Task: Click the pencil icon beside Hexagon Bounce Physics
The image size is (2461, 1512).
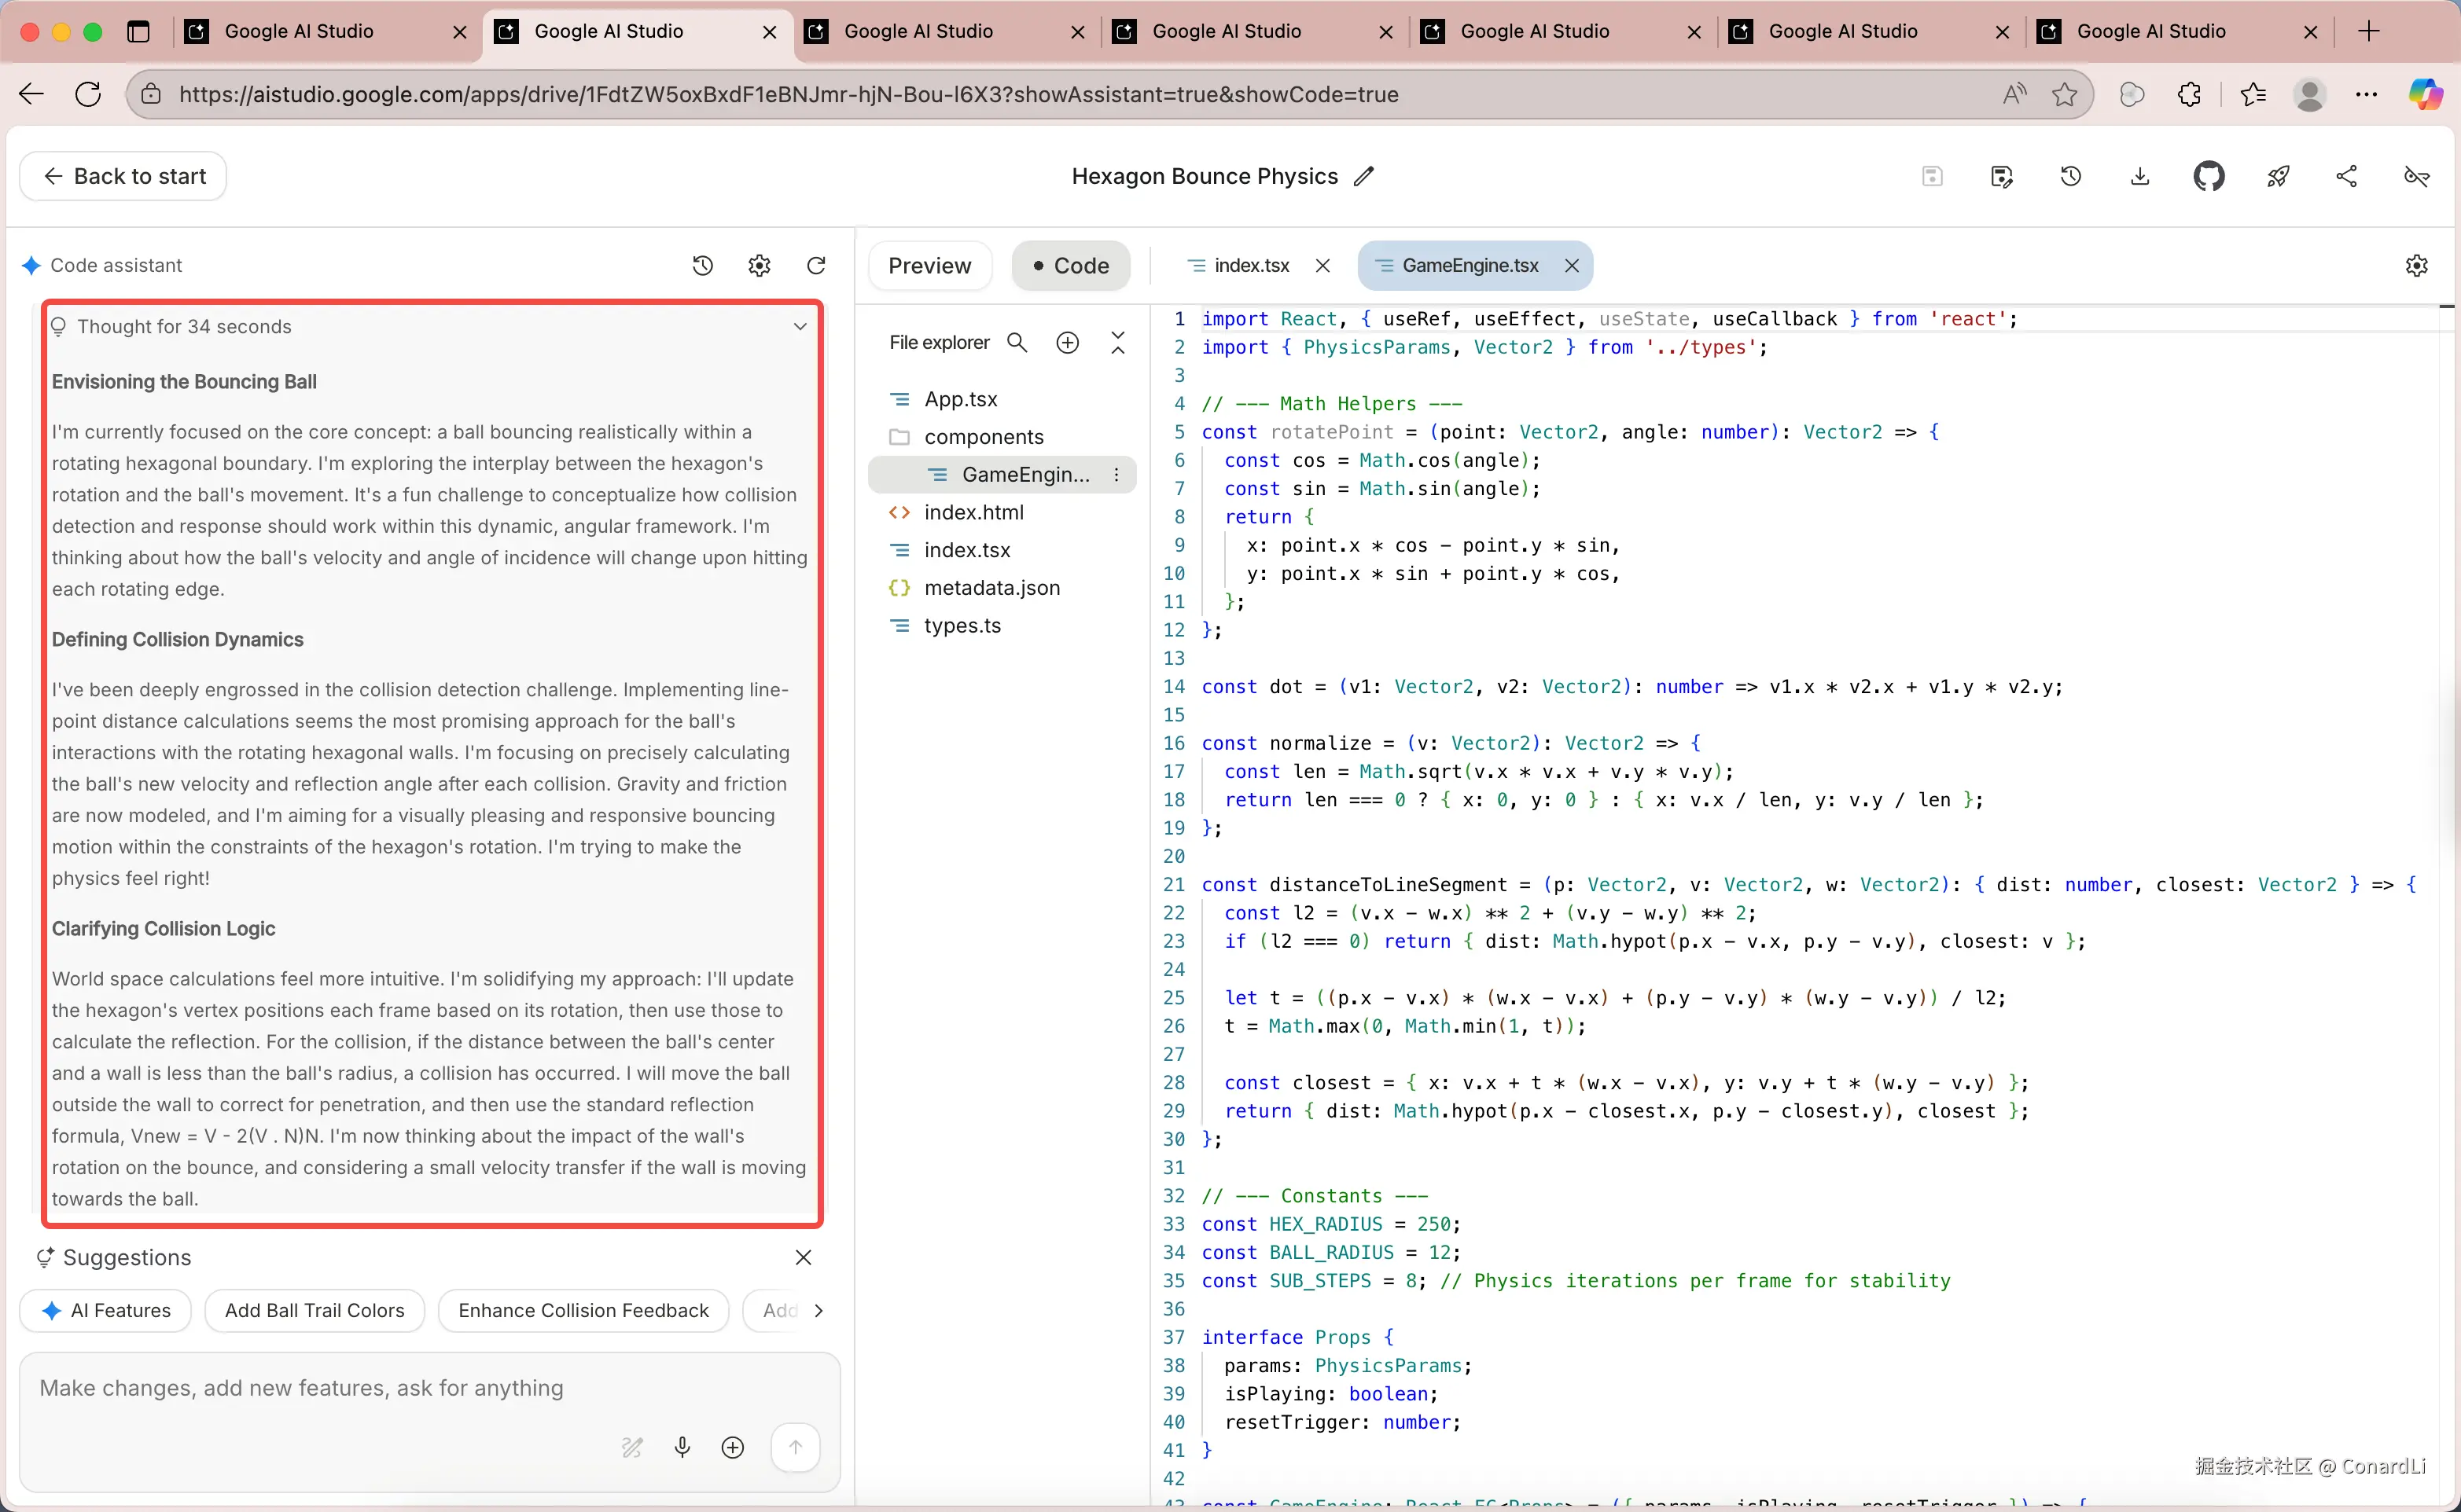Action: [1364, 177]
